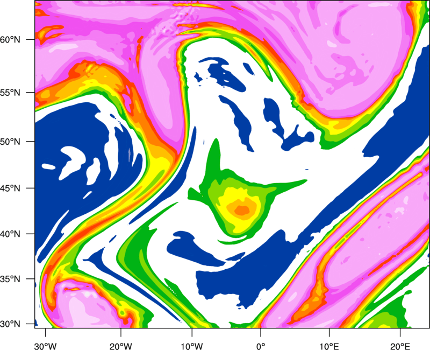Click the 10°W longitude label
The height and width of the screenshot is (350, 430).
tap(192, 346)
